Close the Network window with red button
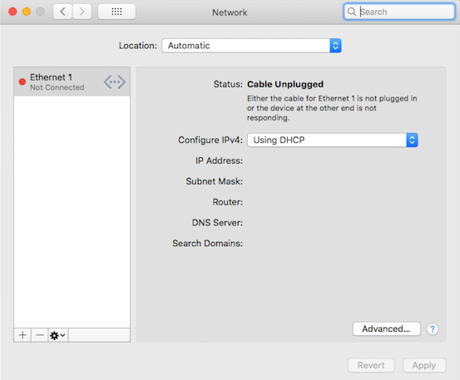The height and width of the screenshot is (380, 460). [12, 12]
